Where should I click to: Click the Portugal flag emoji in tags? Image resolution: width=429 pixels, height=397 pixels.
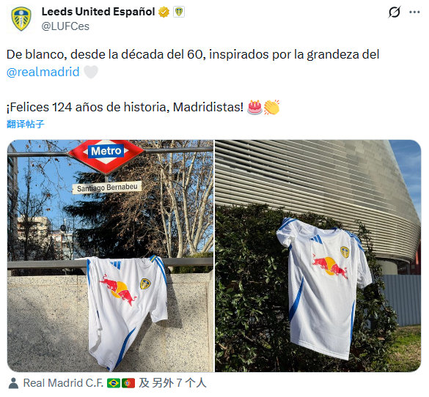(x=128, y=383)
